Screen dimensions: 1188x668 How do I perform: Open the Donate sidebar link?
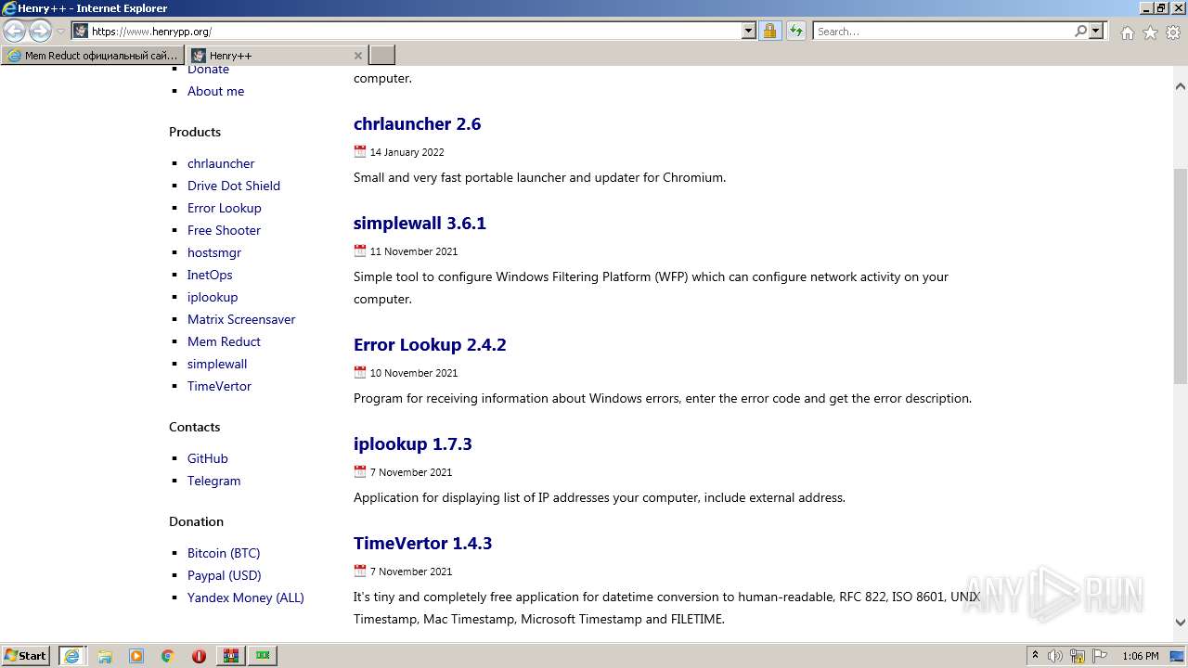point(208,70)
